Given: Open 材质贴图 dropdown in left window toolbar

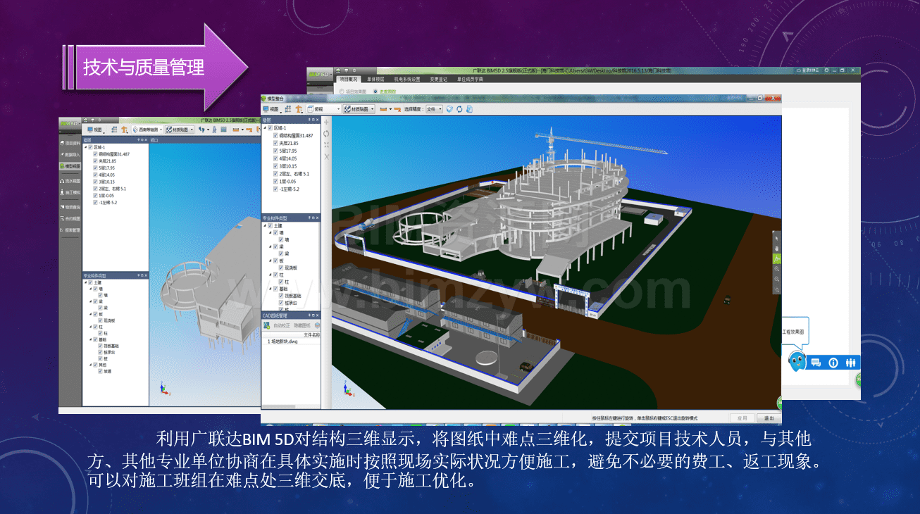Looking at the screenshot, I should pyautogui.click(x=180, y=130).
